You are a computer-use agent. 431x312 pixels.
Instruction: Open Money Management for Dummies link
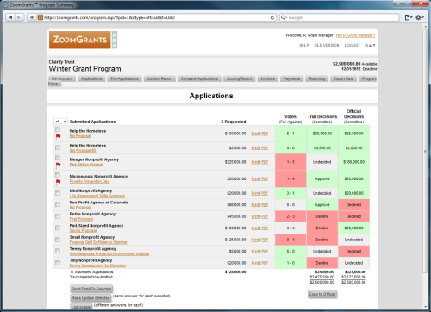tap(97, 265)
